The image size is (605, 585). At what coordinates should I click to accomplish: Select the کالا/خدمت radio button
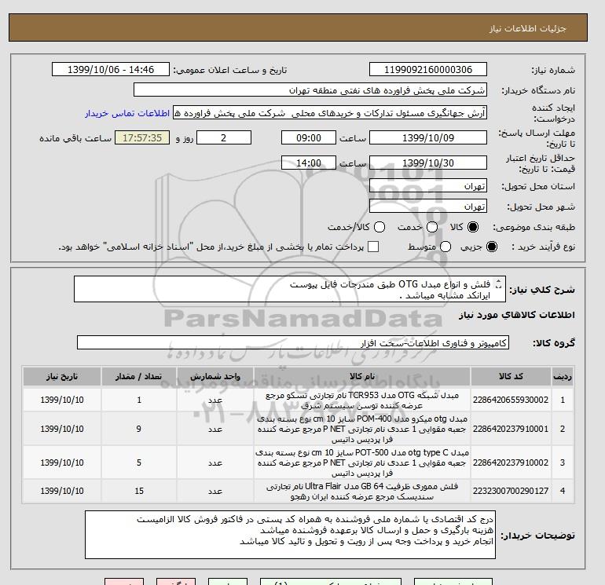coord(379,227)
